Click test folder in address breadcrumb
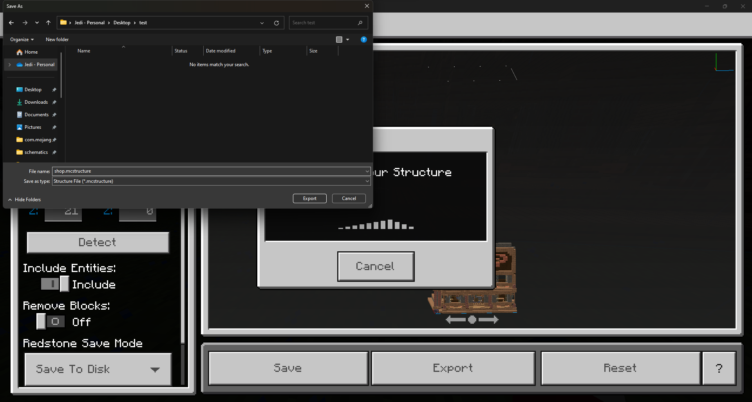Image resolution: width=752 pixels, height=402 pixels. tap(143, 23)
